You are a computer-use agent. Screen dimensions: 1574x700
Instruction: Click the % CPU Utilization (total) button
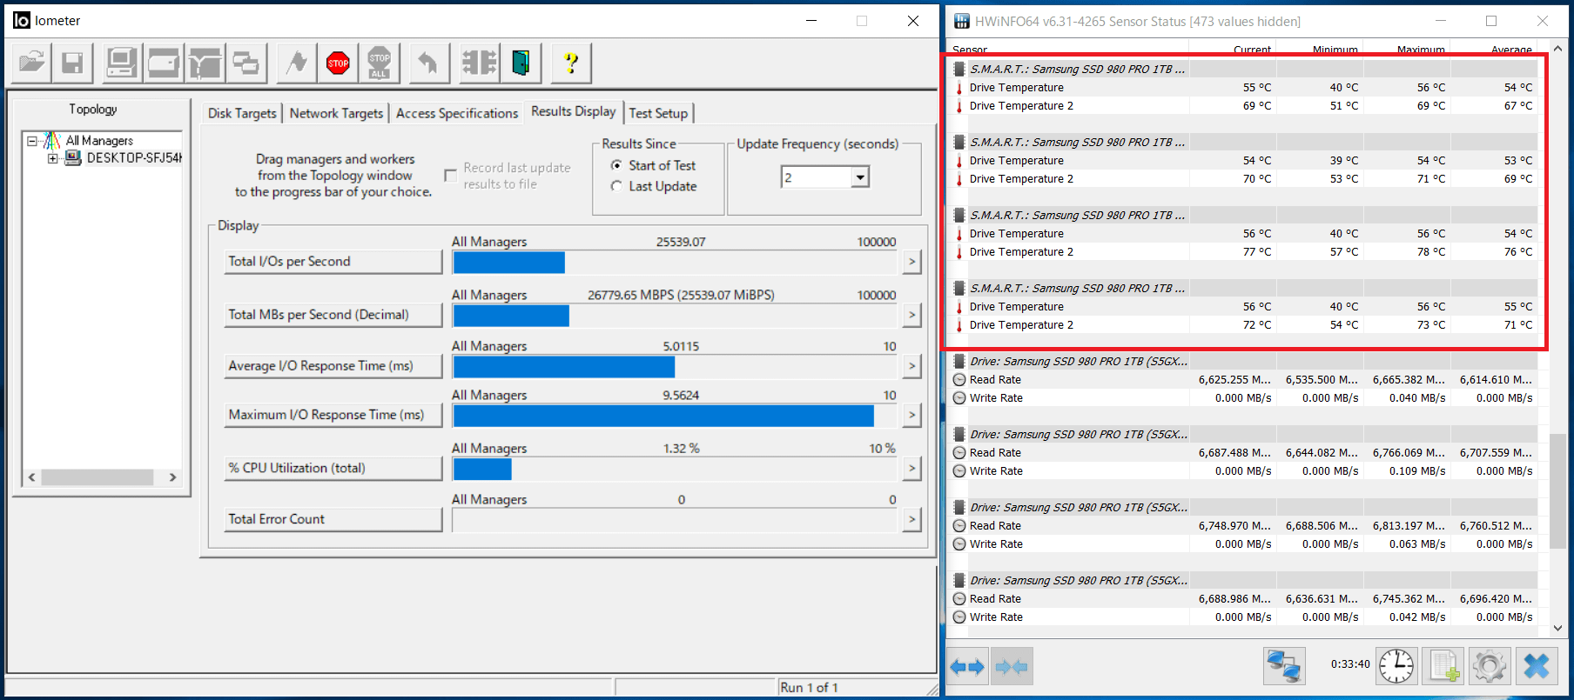[x=333, y=468]
